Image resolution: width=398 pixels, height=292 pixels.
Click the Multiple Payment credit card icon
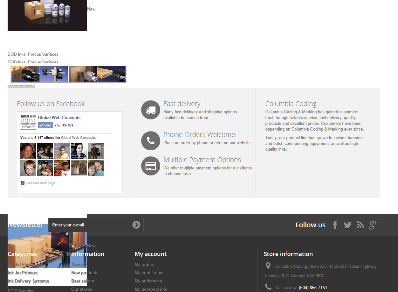pyautogui.click(x=151, y=166)
